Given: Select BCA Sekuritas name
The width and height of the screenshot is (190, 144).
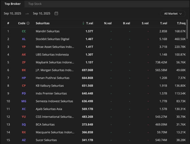Looking at the screenshot, I should pos(45,124).
